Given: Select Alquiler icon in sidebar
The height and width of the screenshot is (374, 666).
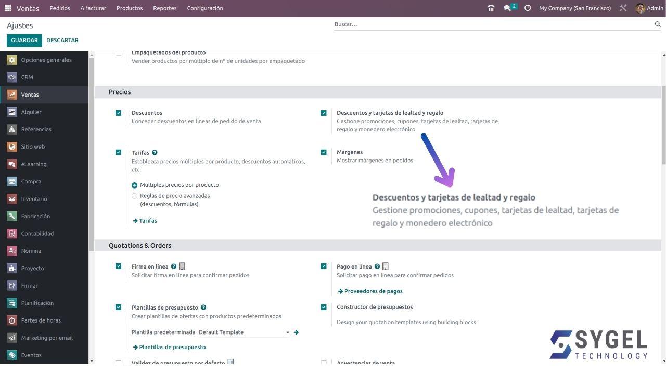Looking at the screenshot, I should [12, 112].
